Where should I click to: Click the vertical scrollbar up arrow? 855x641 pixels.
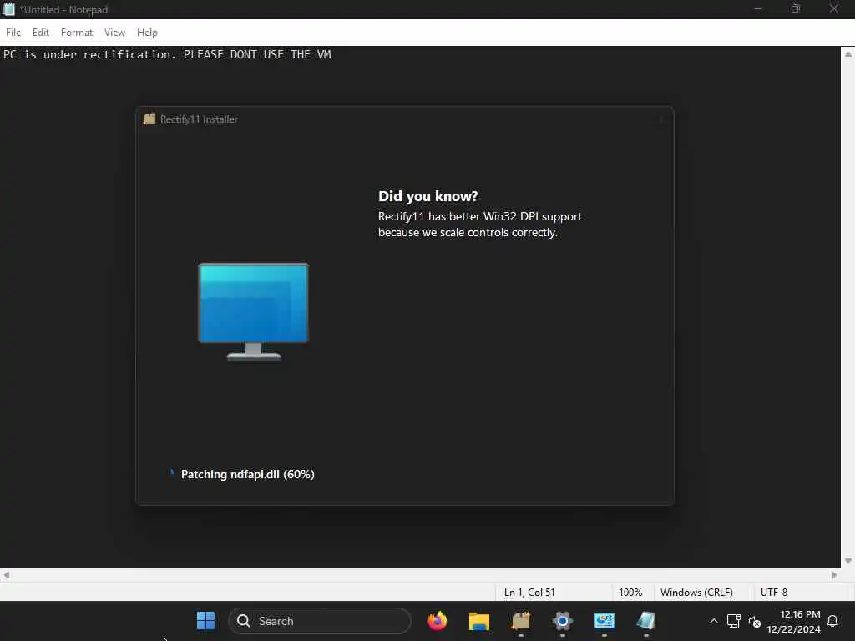click(848, 54)
